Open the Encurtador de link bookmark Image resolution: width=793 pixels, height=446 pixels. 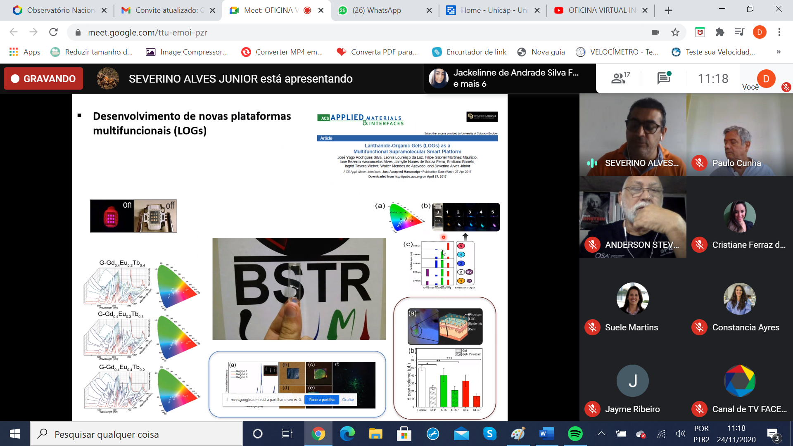[x=469, y=52]
